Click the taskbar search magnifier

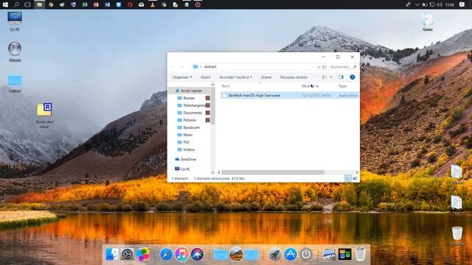(x=16, y=4)
